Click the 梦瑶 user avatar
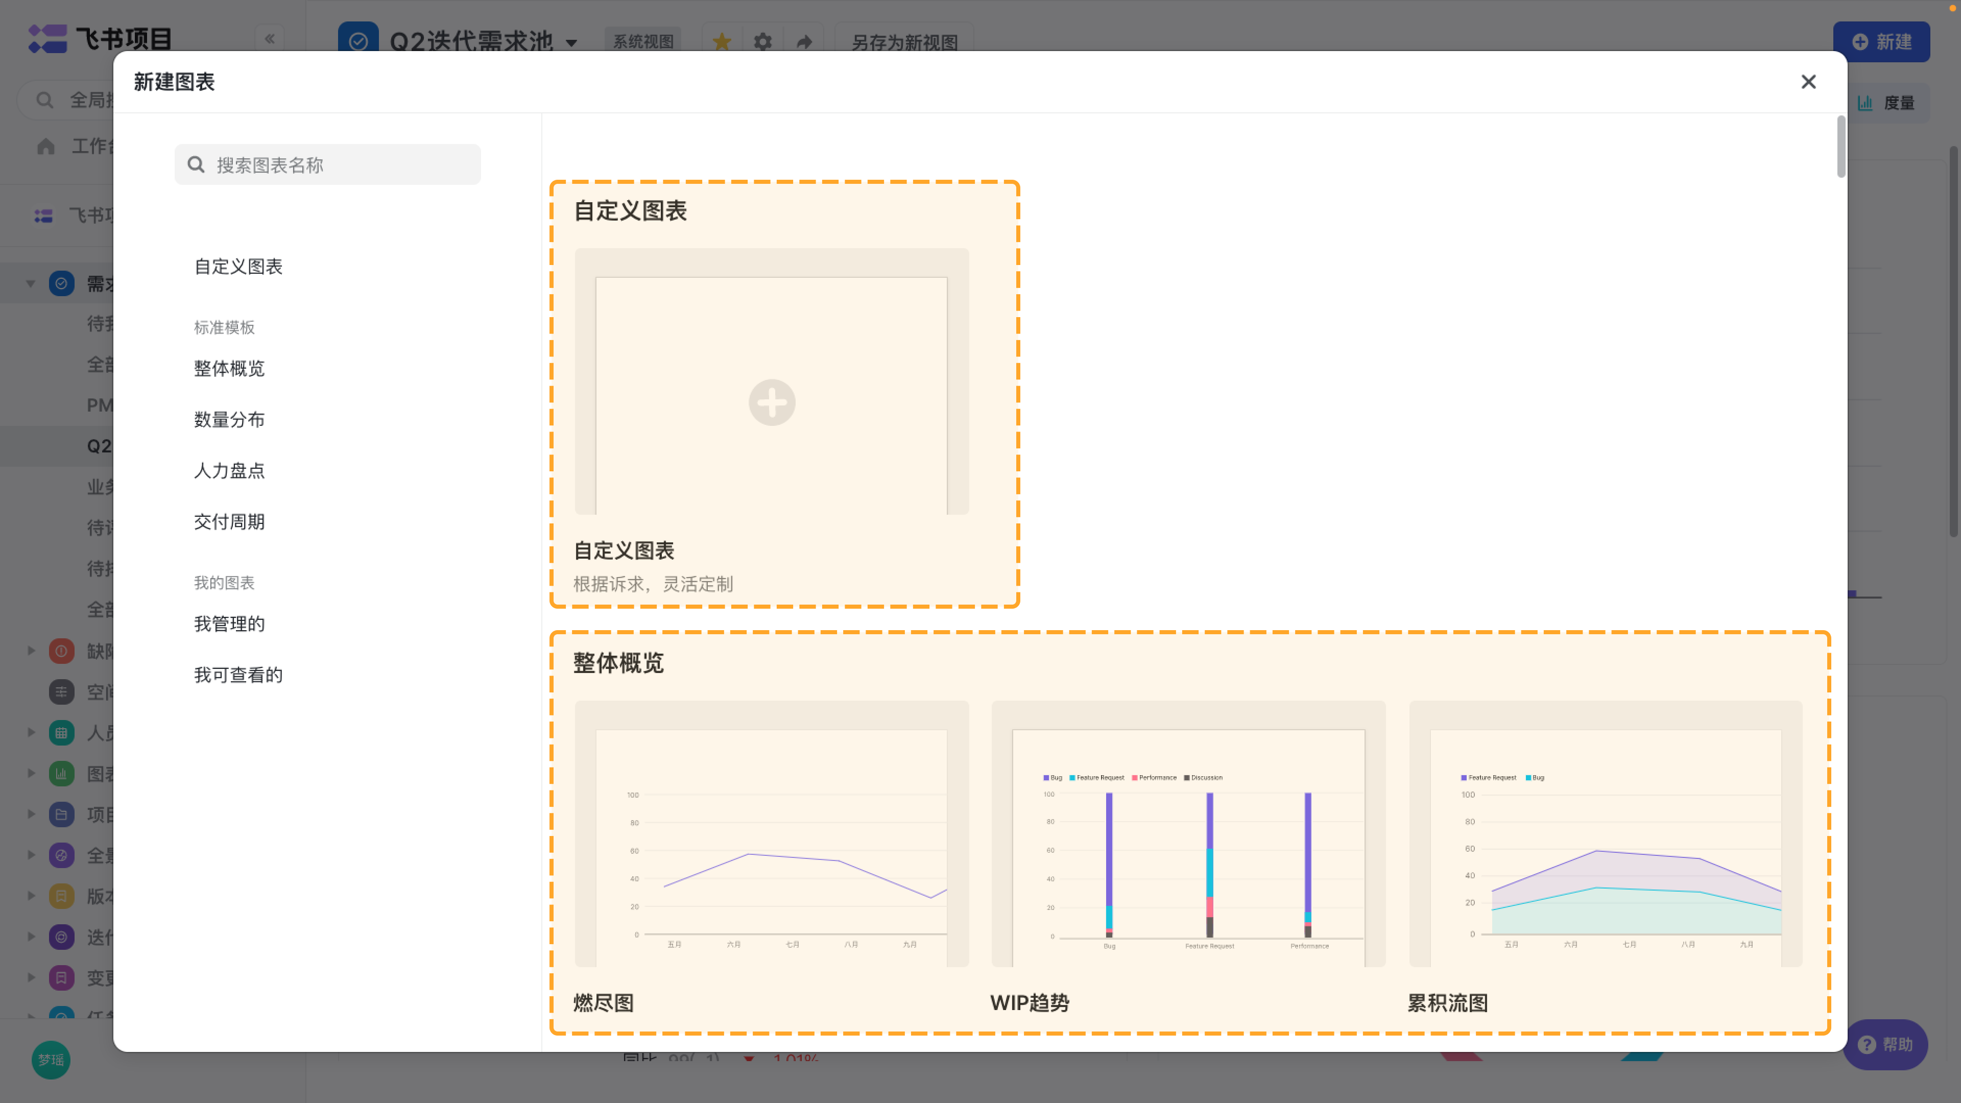The image size is (1961, 1103). coord(51,1060)
